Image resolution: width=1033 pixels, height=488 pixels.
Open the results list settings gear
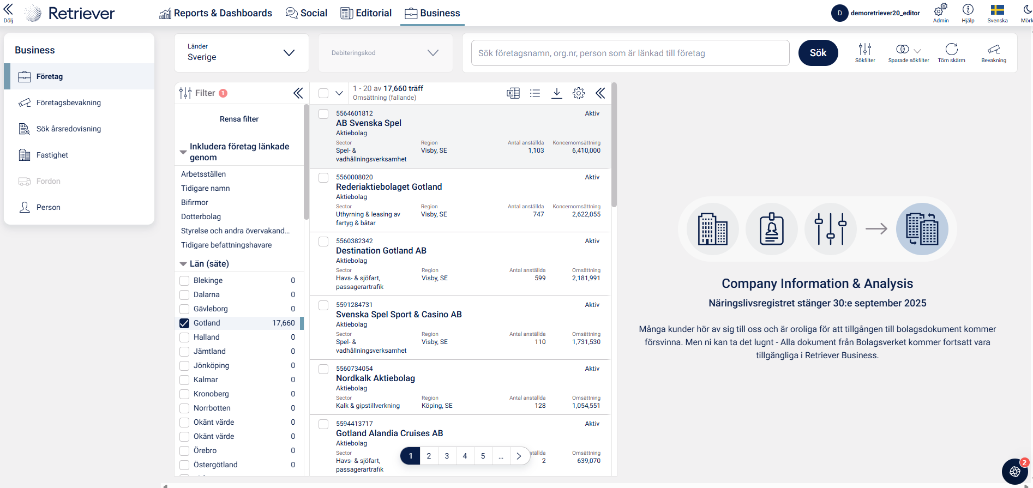point(578,93)
